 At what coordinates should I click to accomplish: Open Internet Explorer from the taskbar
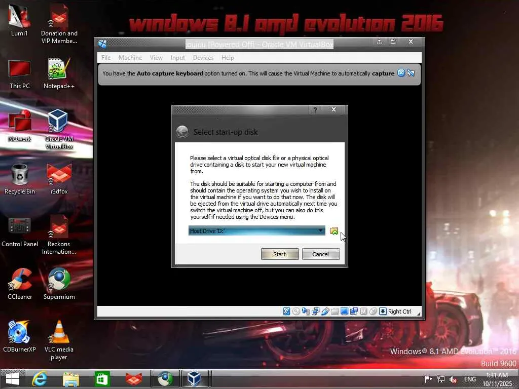[x=40, y=379]
